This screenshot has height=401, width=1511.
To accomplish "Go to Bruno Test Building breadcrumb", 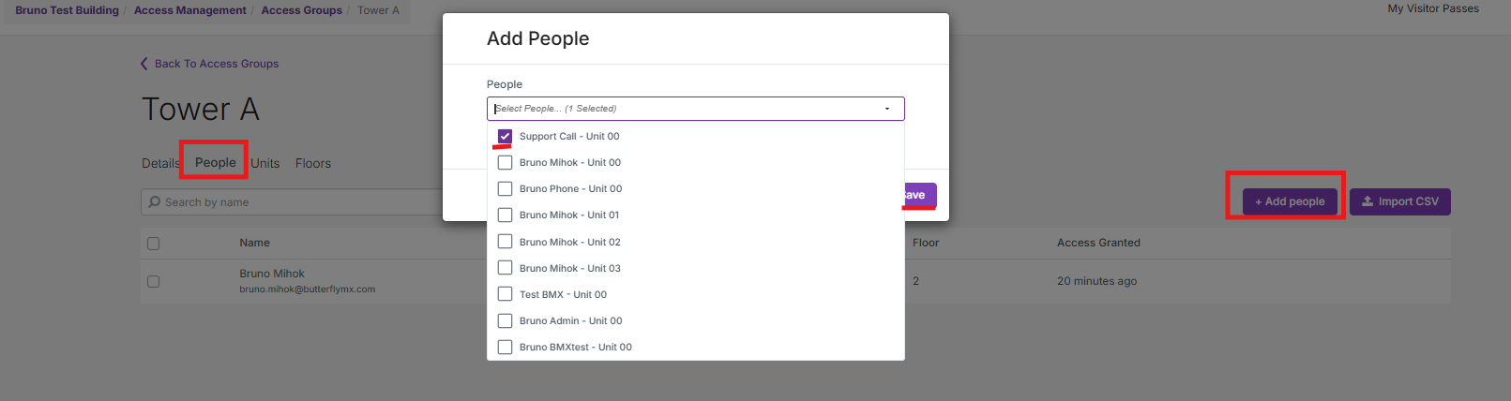I will click(67, 10).
